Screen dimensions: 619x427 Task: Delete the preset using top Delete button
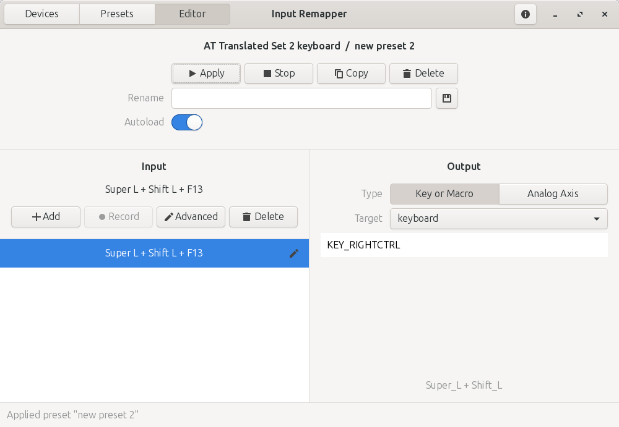point(423,73)
